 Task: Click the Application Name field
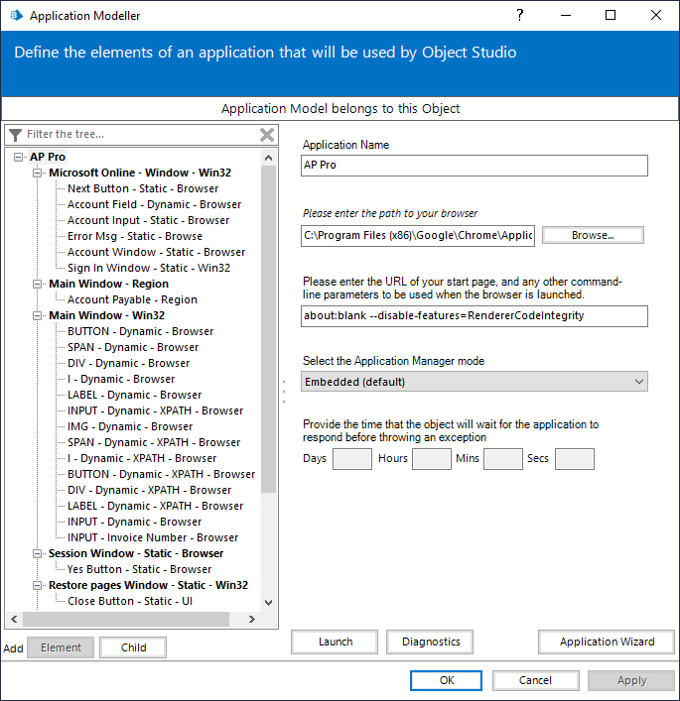coord(475,166)
